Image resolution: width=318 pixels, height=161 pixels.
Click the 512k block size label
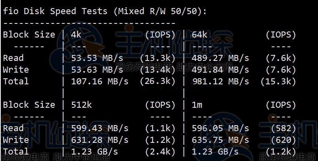coord(82,105)
